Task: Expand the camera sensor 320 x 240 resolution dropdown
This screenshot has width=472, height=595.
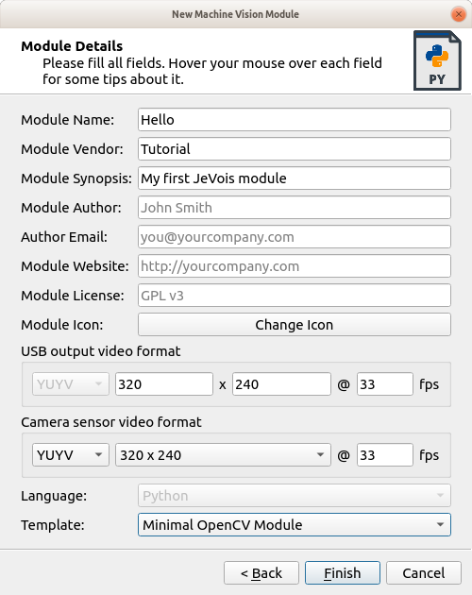Action: pos(223,454)
